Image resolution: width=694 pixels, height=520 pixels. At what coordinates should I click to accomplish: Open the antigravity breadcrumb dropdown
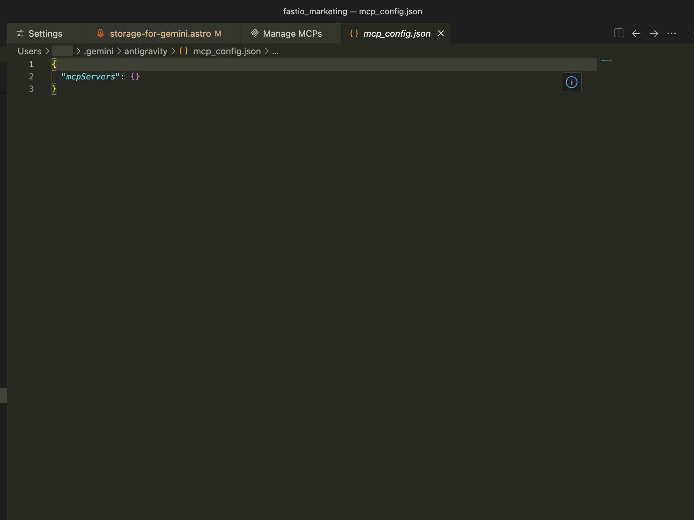145,51
